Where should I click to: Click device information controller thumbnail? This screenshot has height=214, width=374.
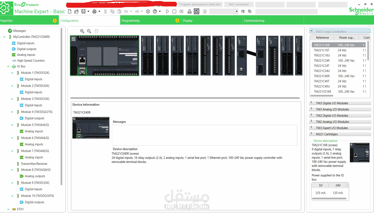tap(91, 128)
